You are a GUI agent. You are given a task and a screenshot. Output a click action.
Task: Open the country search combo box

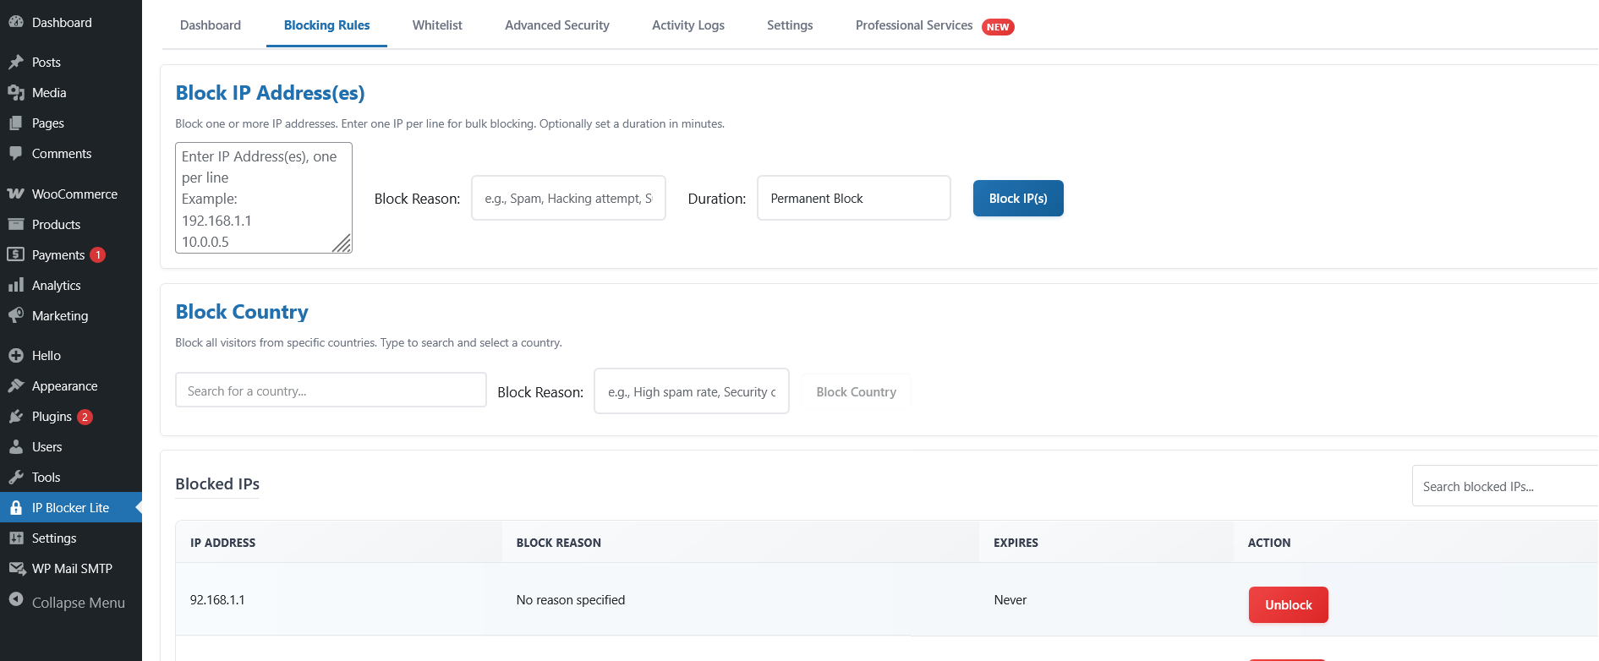[331, 391]
